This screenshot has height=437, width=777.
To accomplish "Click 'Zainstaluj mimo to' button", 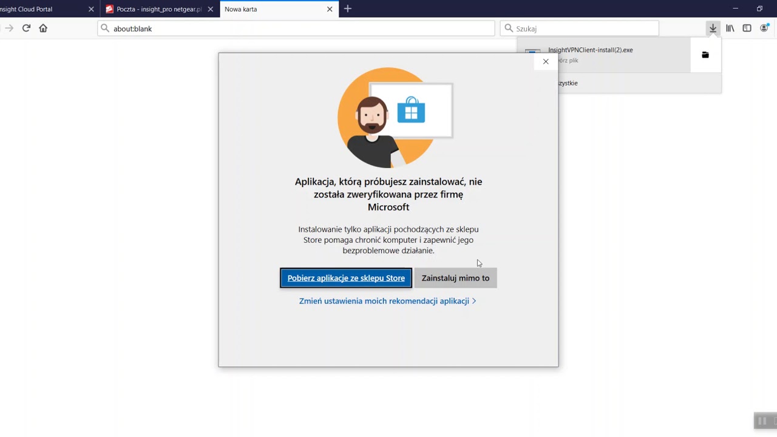I will [455, 278].
